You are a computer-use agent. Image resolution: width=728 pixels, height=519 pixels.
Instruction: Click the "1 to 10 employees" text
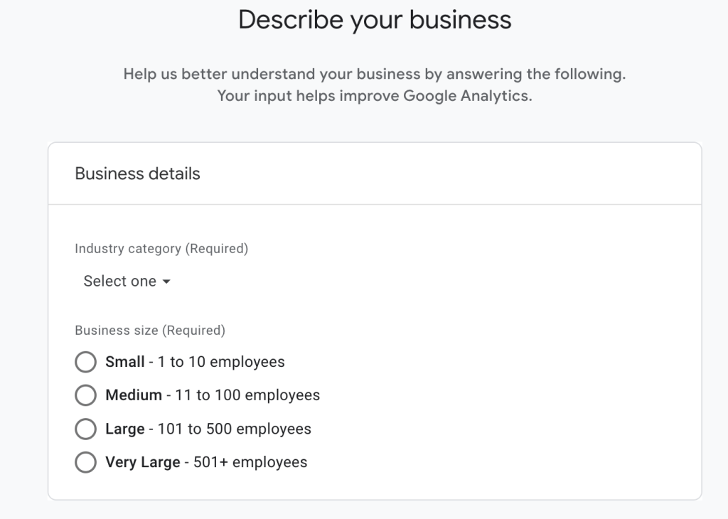point(221,362)
